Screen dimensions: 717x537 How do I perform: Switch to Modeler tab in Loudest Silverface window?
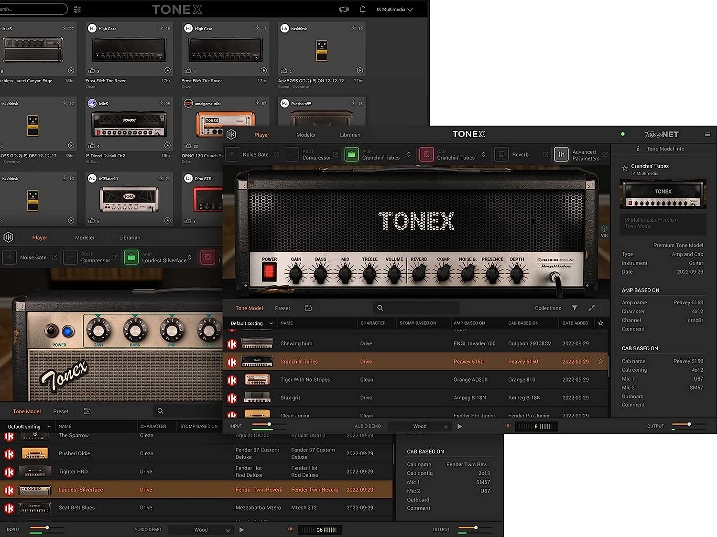pos(85,237)
